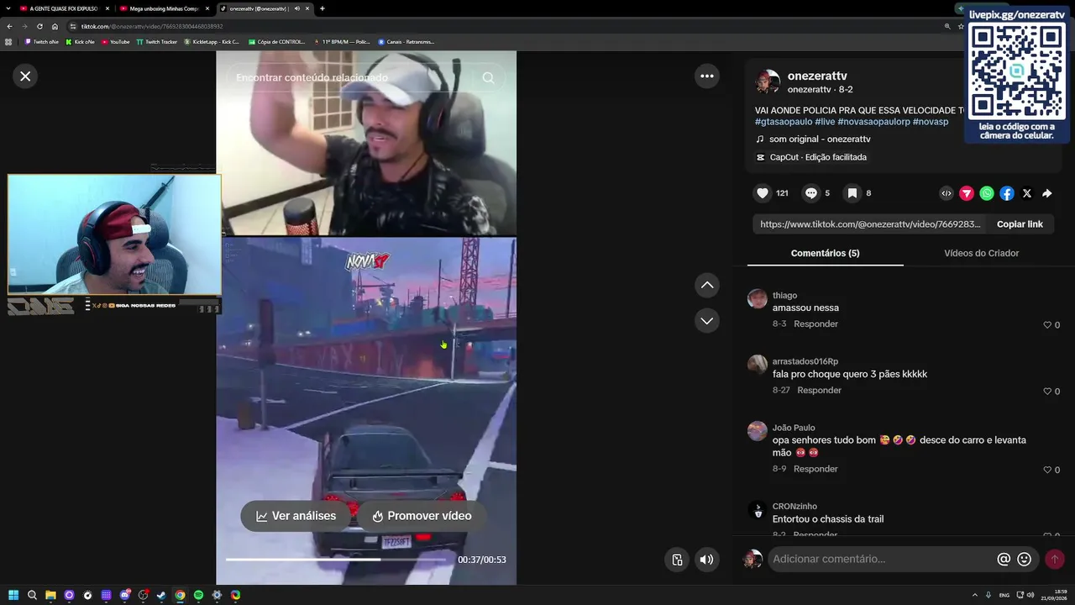Click the tiktok.com address bar
The width and height of the screenshot is (1075, 605).
504,26
